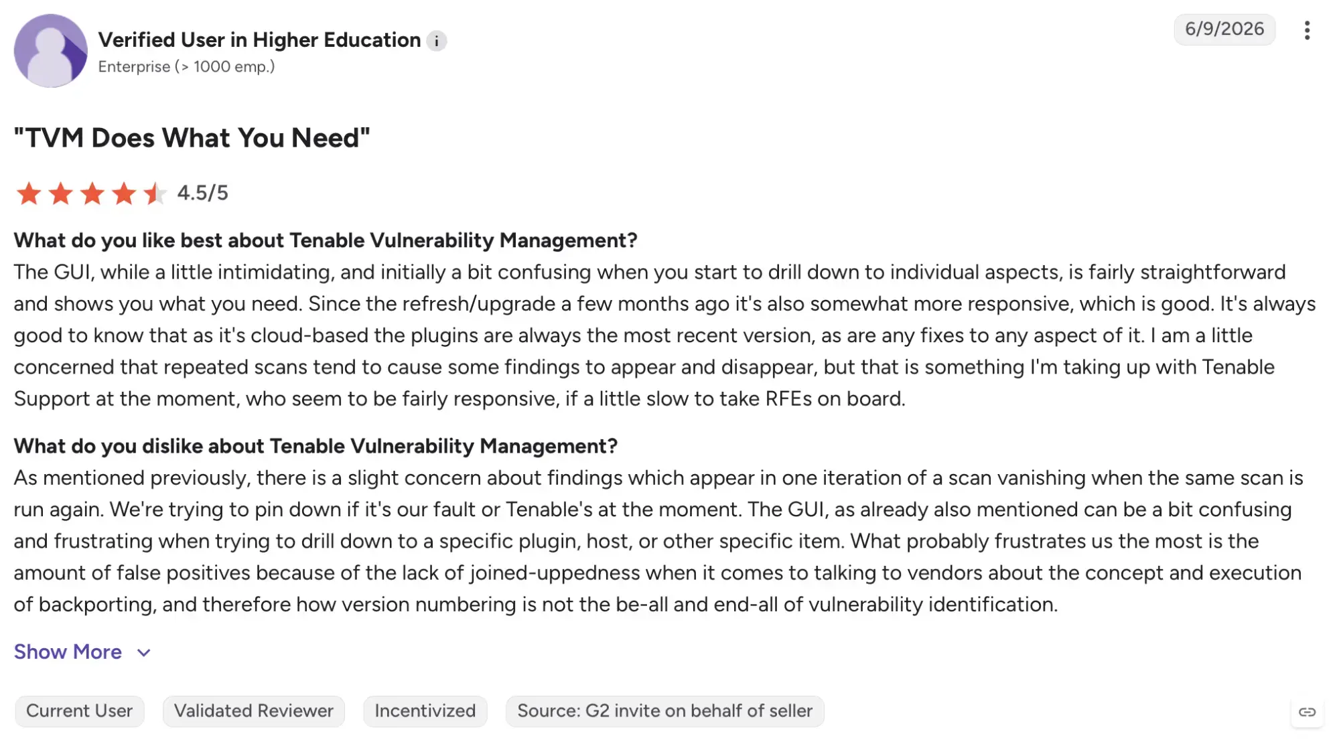The width and height of the screenshot is (1339, 748).
Task: Select the Current User tag
Action: [x=79, y=710]
